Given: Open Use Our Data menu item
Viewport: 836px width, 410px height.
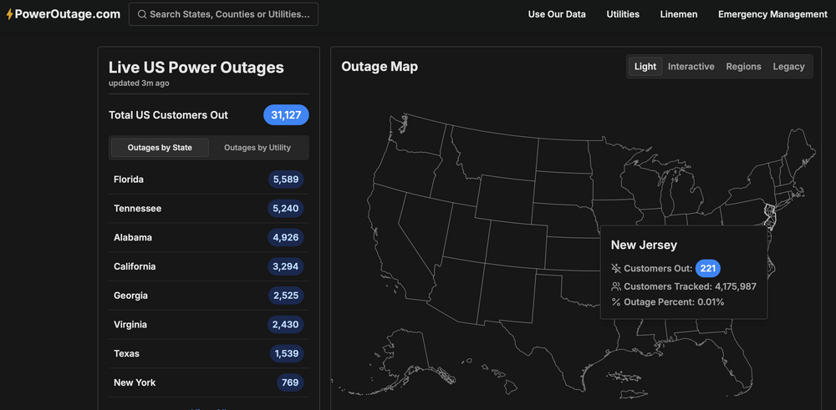Looking at the screenshot, I should (x=557, y=14).
